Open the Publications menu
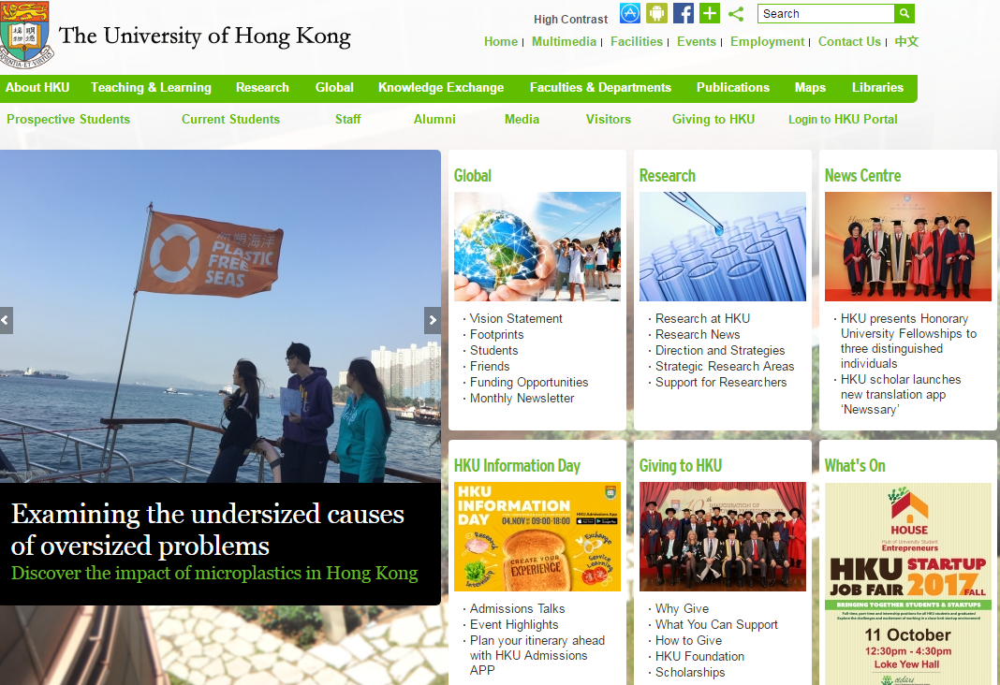Image resolution: width=1000 pixels, height=685 pixels. (733, 88)
